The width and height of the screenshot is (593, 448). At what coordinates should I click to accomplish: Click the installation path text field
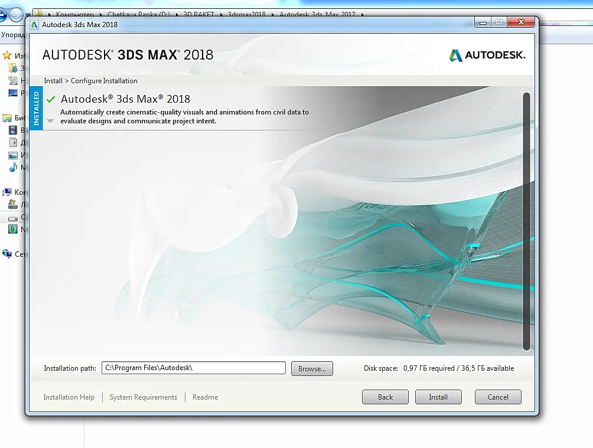tap(193, 368)
